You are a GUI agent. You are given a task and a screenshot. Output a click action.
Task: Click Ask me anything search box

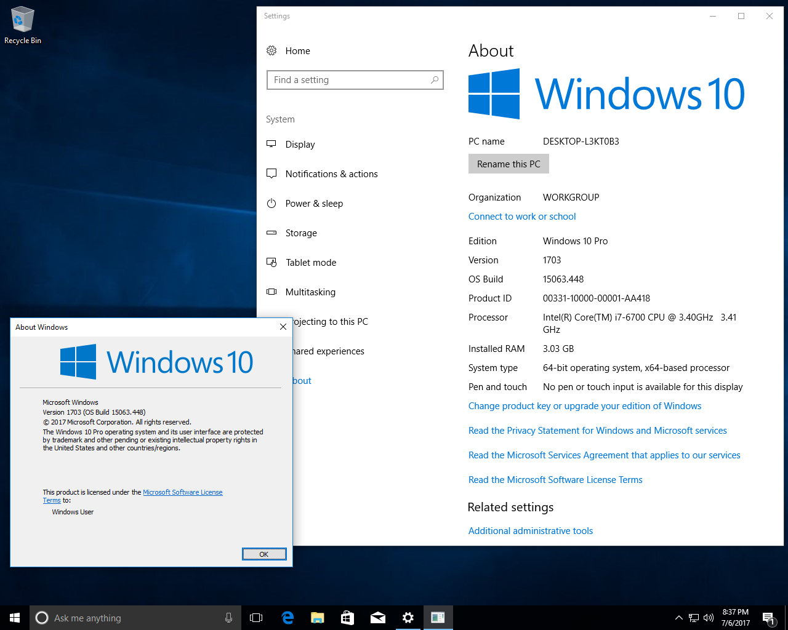click(134, 618)
